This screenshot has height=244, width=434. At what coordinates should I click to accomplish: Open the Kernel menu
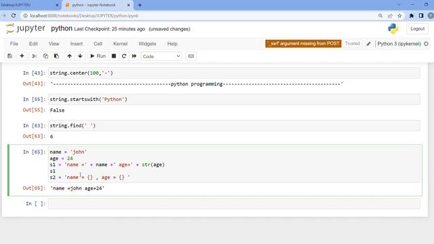pos(121,43)
